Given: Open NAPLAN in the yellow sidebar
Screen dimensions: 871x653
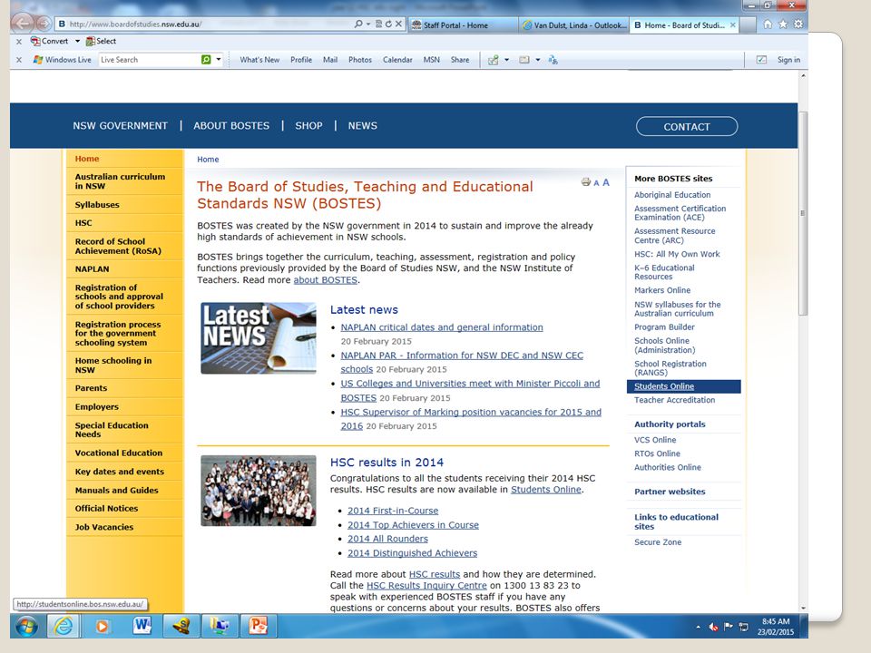Looking at the screenshot, I should tap(93, 269).
